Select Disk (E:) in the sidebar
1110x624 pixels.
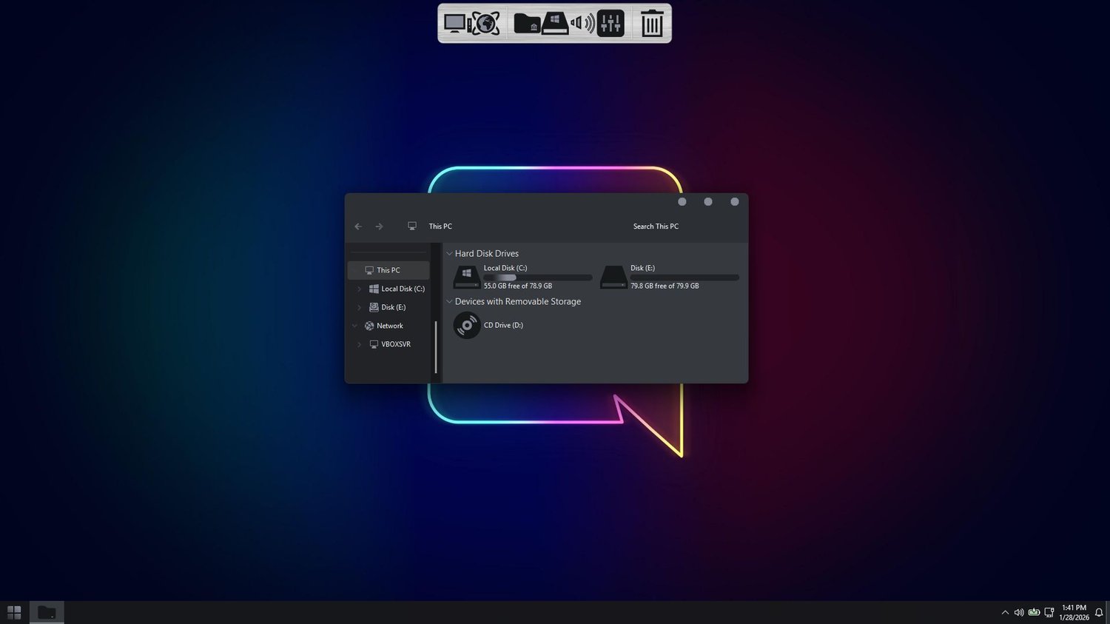pos(388,307)
